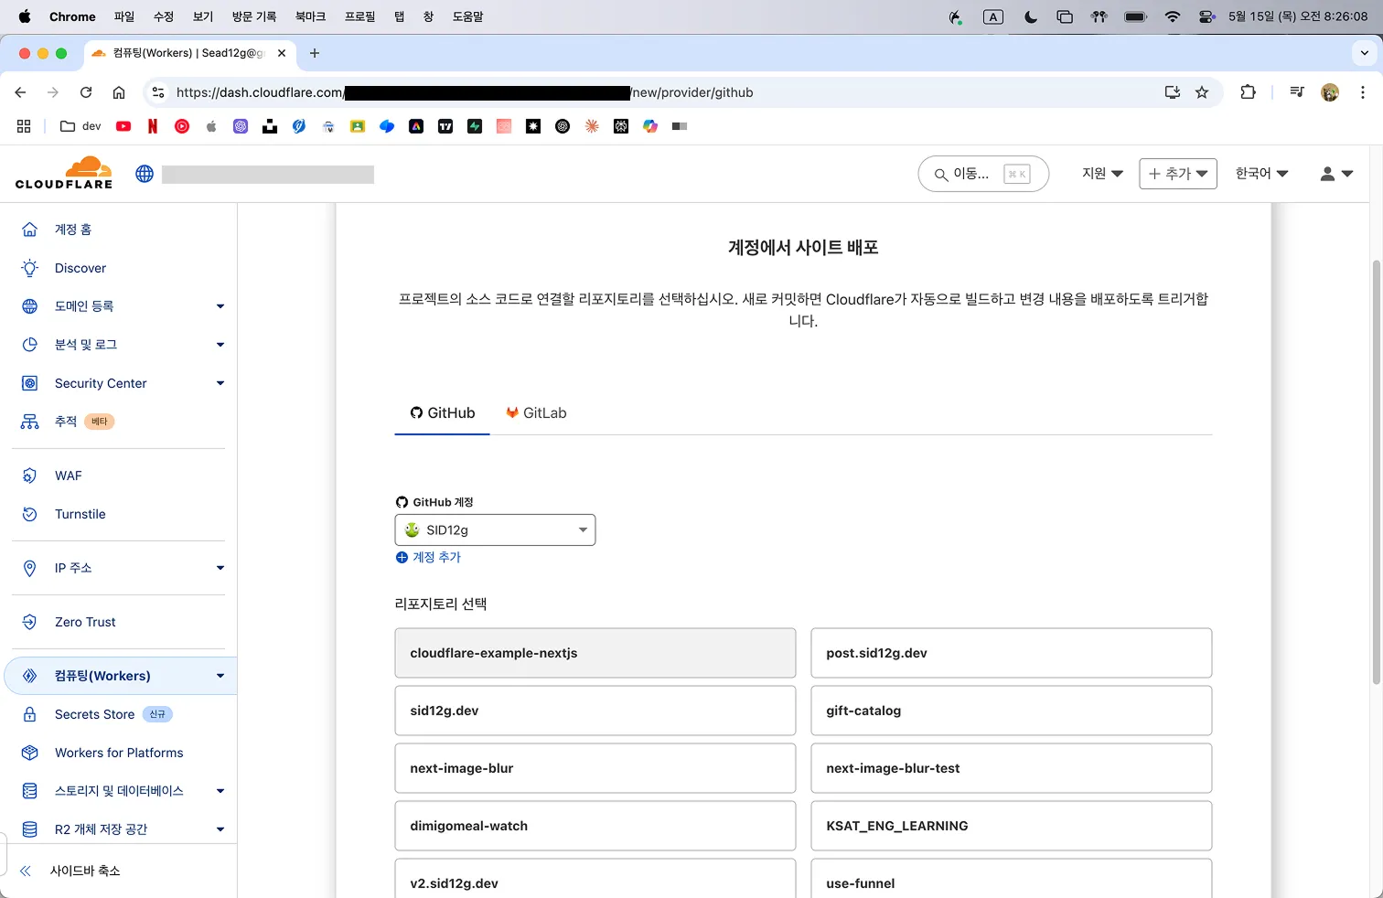
Task: Bookmark this page with star icon
Action: (1202, 92)
